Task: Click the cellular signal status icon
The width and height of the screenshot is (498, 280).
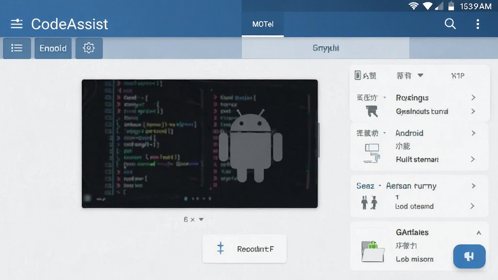Action: point(439,6)
